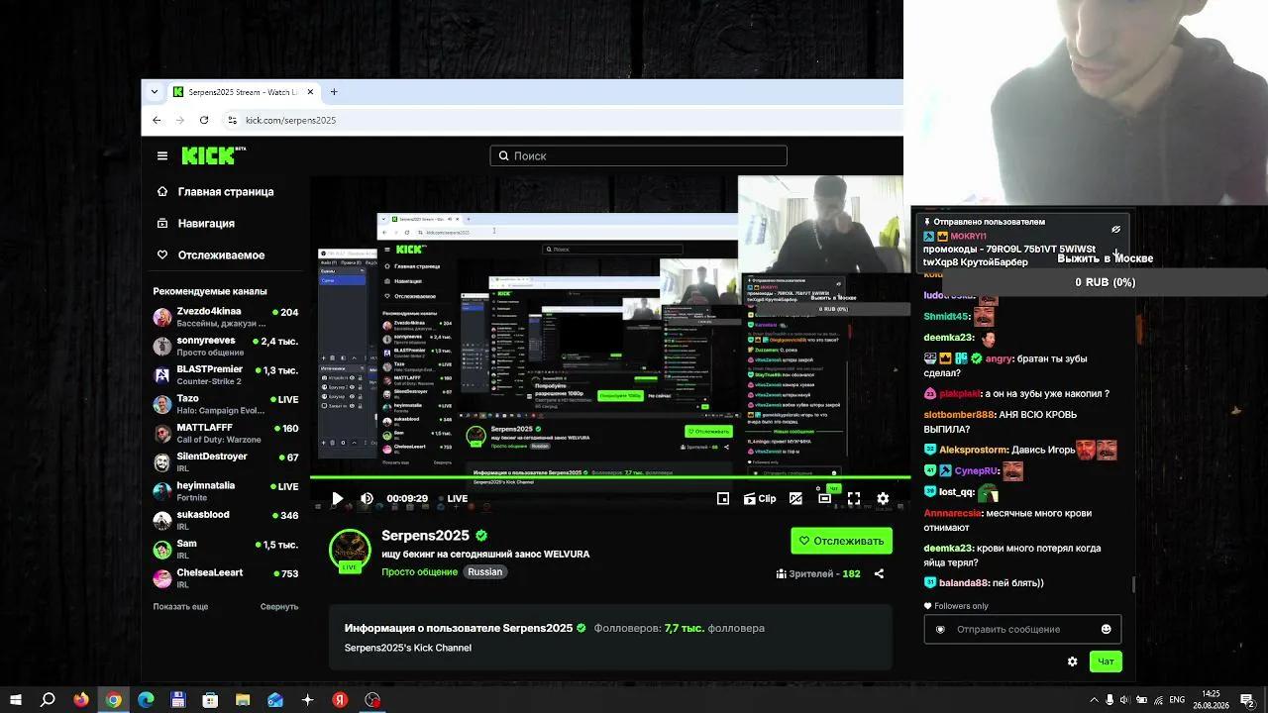Open a new browser tab
Image resolution: width=1268 pixels, height=713 pixels.
334,92
